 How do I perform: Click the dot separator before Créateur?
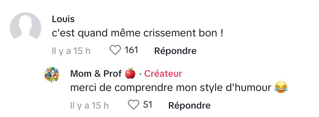140,74
